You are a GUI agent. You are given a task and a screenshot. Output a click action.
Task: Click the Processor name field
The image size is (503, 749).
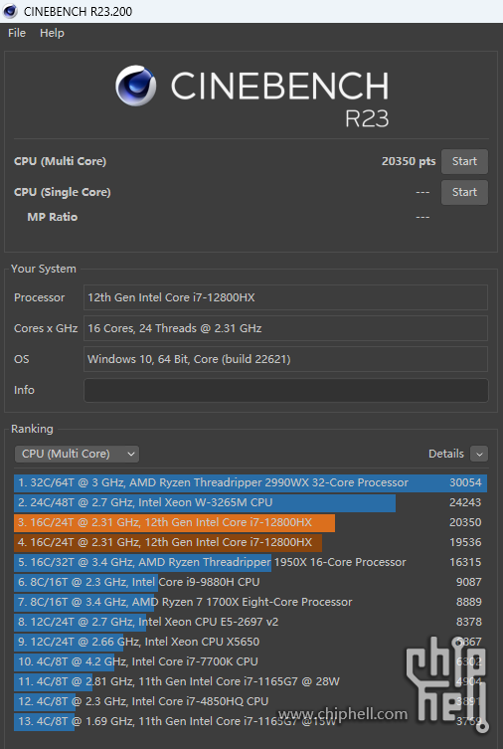285,297
